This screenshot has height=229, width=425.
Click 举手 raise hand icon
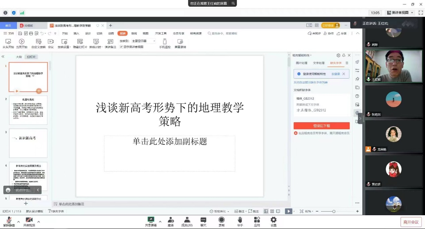[240, 220]
